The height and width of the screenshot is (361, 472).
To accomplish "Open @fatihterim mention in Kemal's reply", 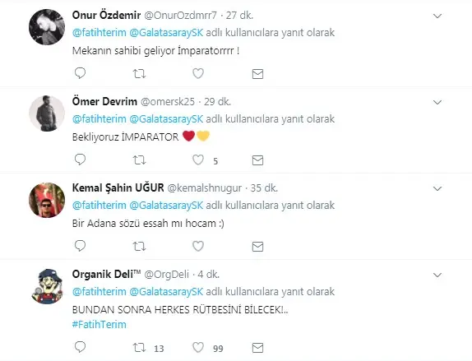I will tap(99, 206).
